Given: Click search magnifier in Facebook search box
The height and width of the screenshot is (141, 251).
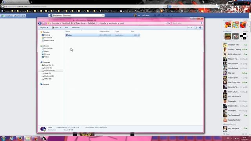Looking at the screenshot, I should tap(103, 16).
